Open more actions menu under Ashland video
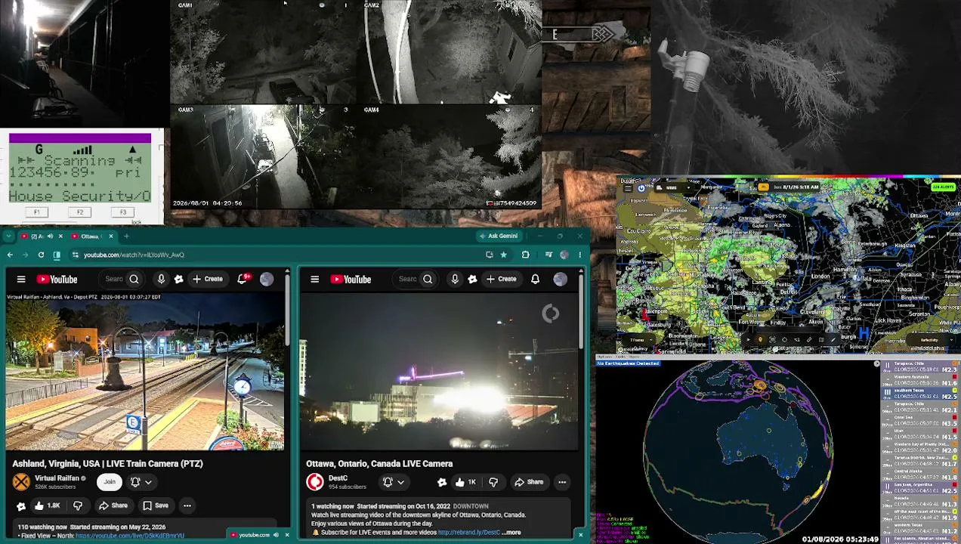 coord(187,505)
